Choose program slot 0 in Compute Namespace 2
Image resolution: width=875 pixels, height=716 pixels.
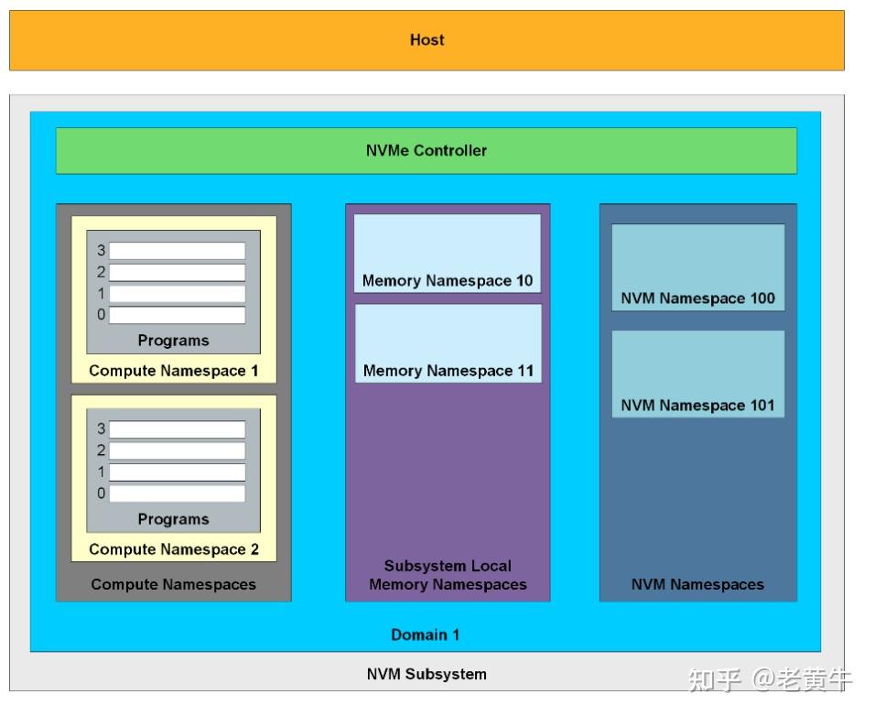[x=178, y=494]
